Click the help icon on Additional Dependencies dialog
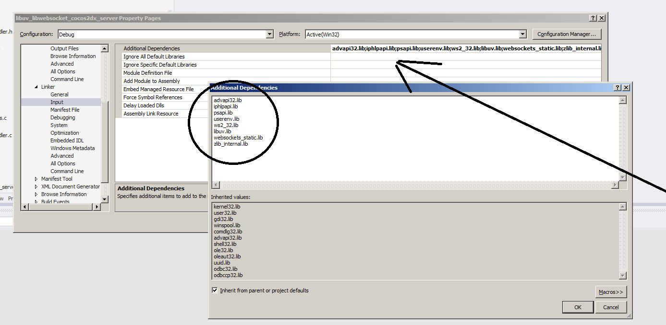 tap(618, 87)
